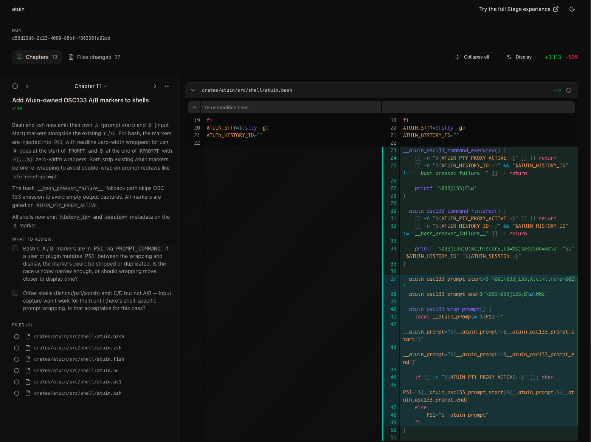This screenshot has height=442, width=591.
Task: Mark atuin.zsh as viewed in files list
Action: 17,348
